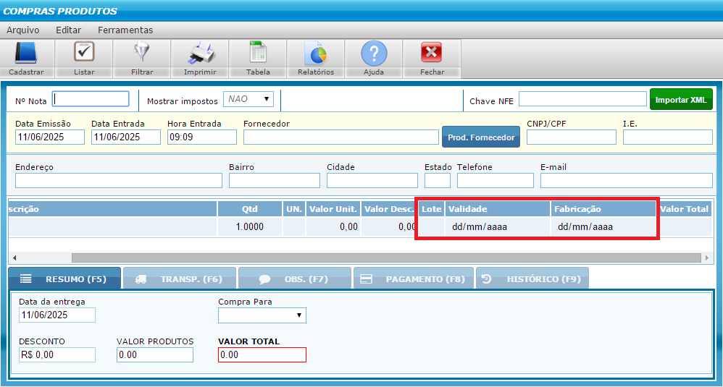
Task: Select the HISTÓRICO (F9) tab
Action: pyautogui.click(x=532, y=278)
